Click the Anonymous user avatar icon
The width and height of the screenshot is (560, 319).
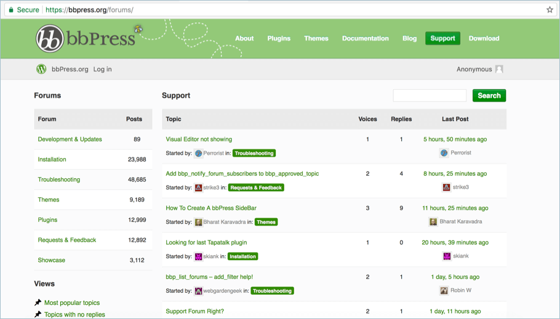[x=499, y=69]
